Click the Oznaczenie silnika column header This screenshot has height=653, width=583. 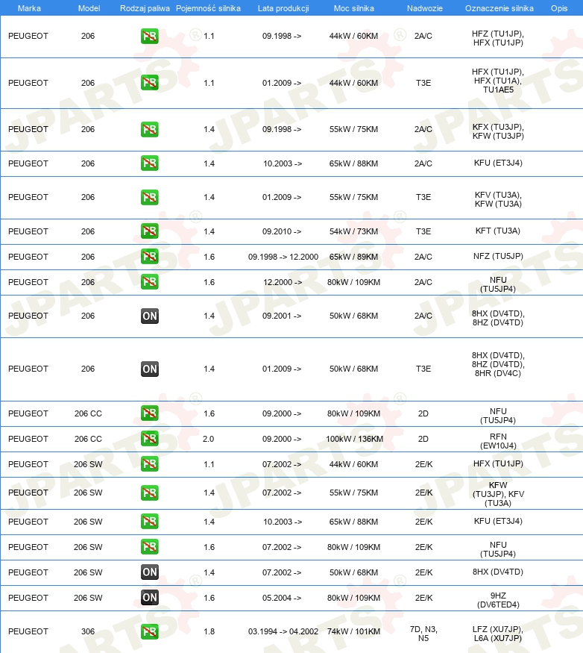(499, 8)
